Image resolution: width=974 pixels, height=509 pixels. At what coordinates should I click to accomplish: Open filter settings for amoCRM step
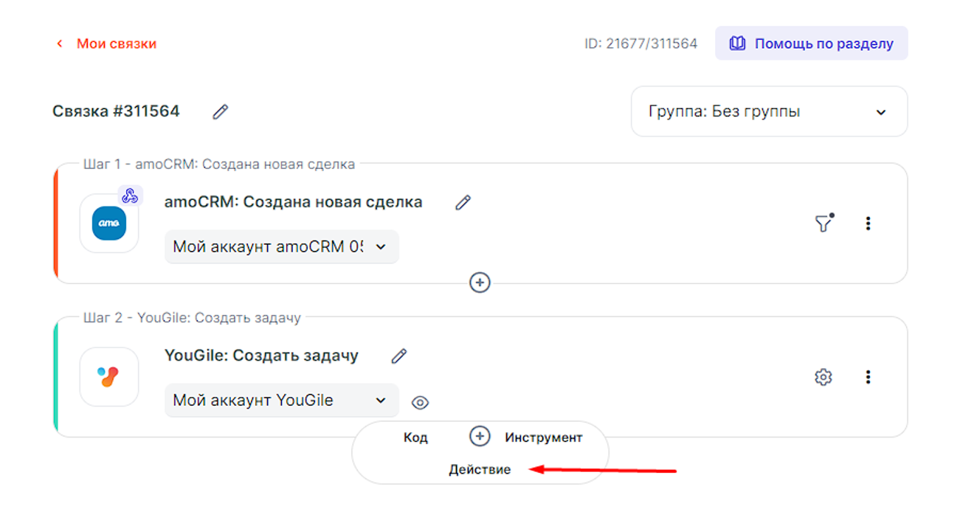pos(823,224)
